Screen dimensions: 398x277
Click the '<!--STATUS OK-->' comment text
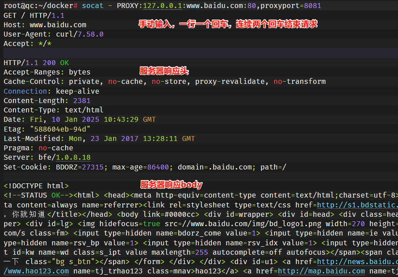[x=38, y=195]
